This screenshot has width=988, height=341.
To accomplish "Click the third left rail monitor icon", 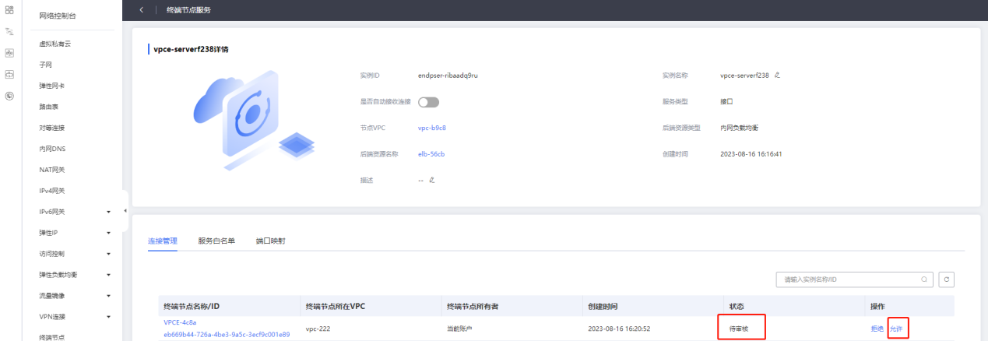I will (x=9, y=53).
